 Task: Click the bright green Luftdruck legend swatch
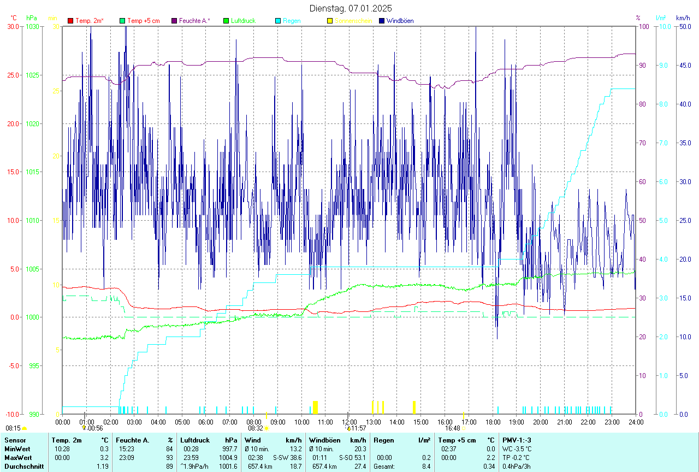(226, 21)
